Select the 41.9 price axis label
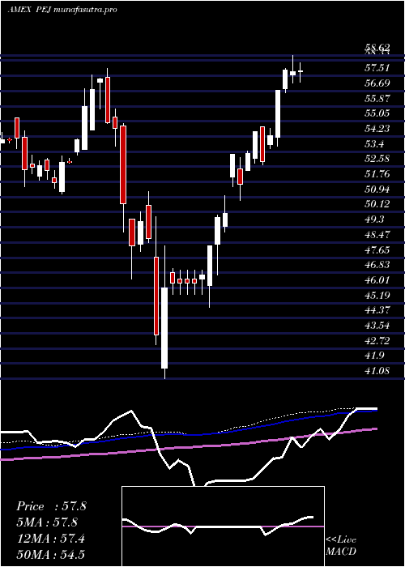 click(375, 356)
